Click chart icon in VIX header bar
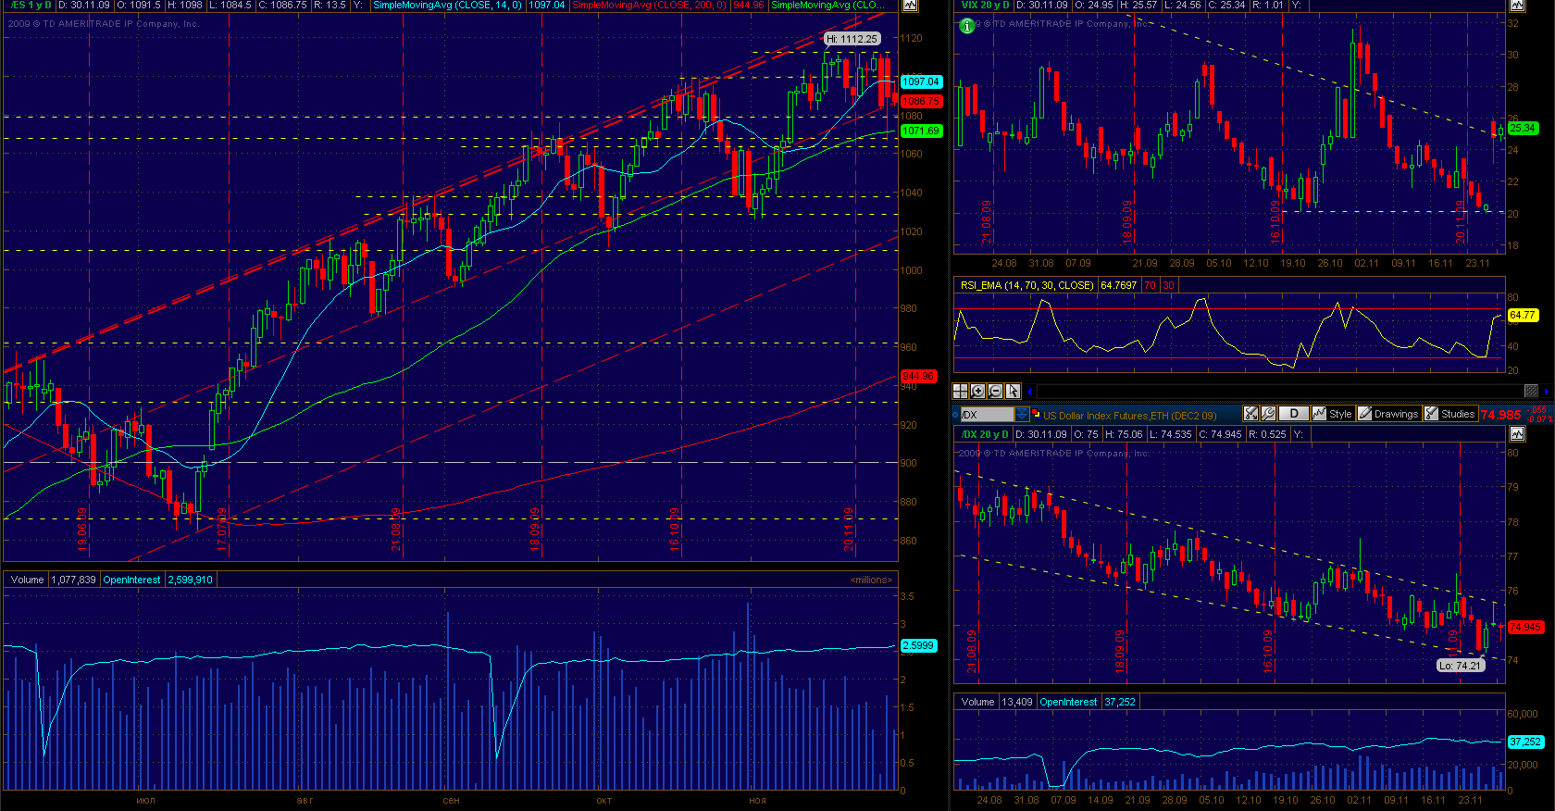The image size is (1555, 811). [x=1516, y=5]
